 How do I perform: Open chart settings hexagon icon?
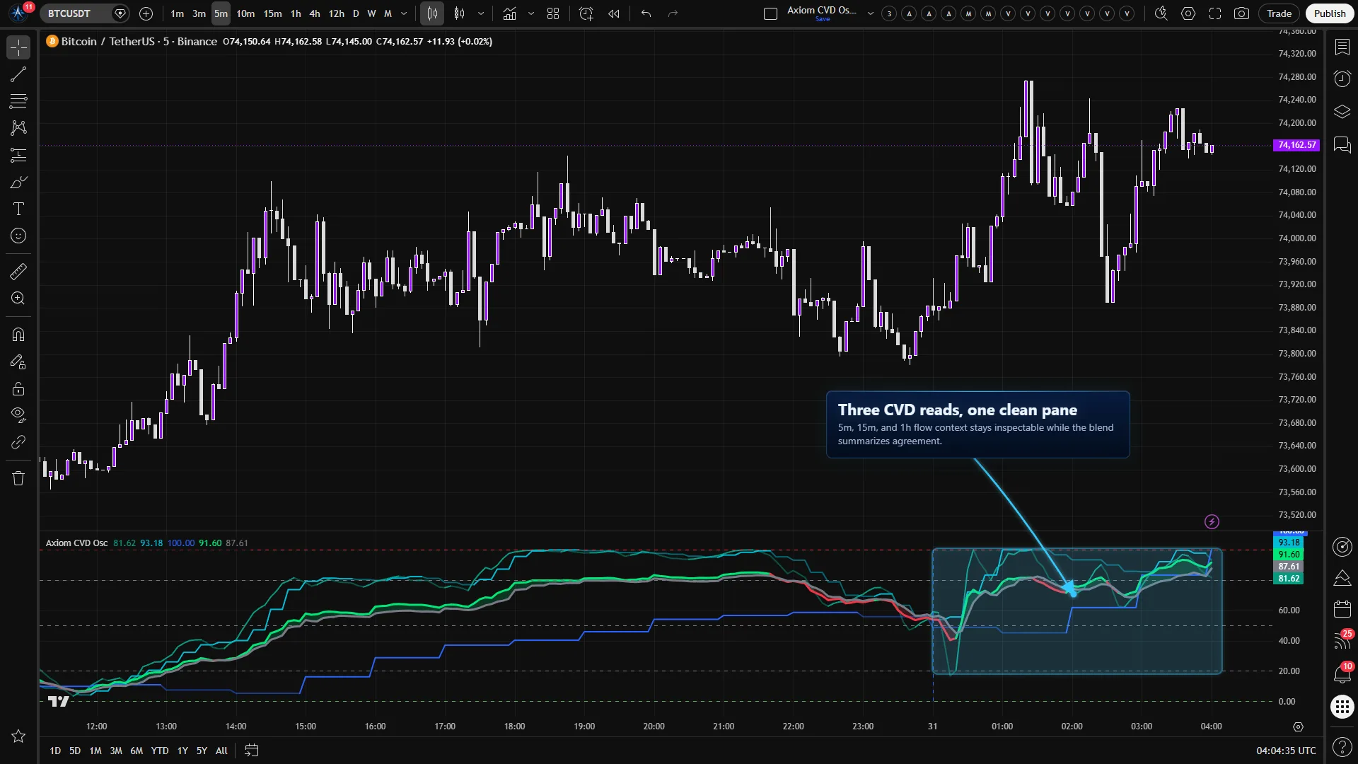click(1188, 13)
